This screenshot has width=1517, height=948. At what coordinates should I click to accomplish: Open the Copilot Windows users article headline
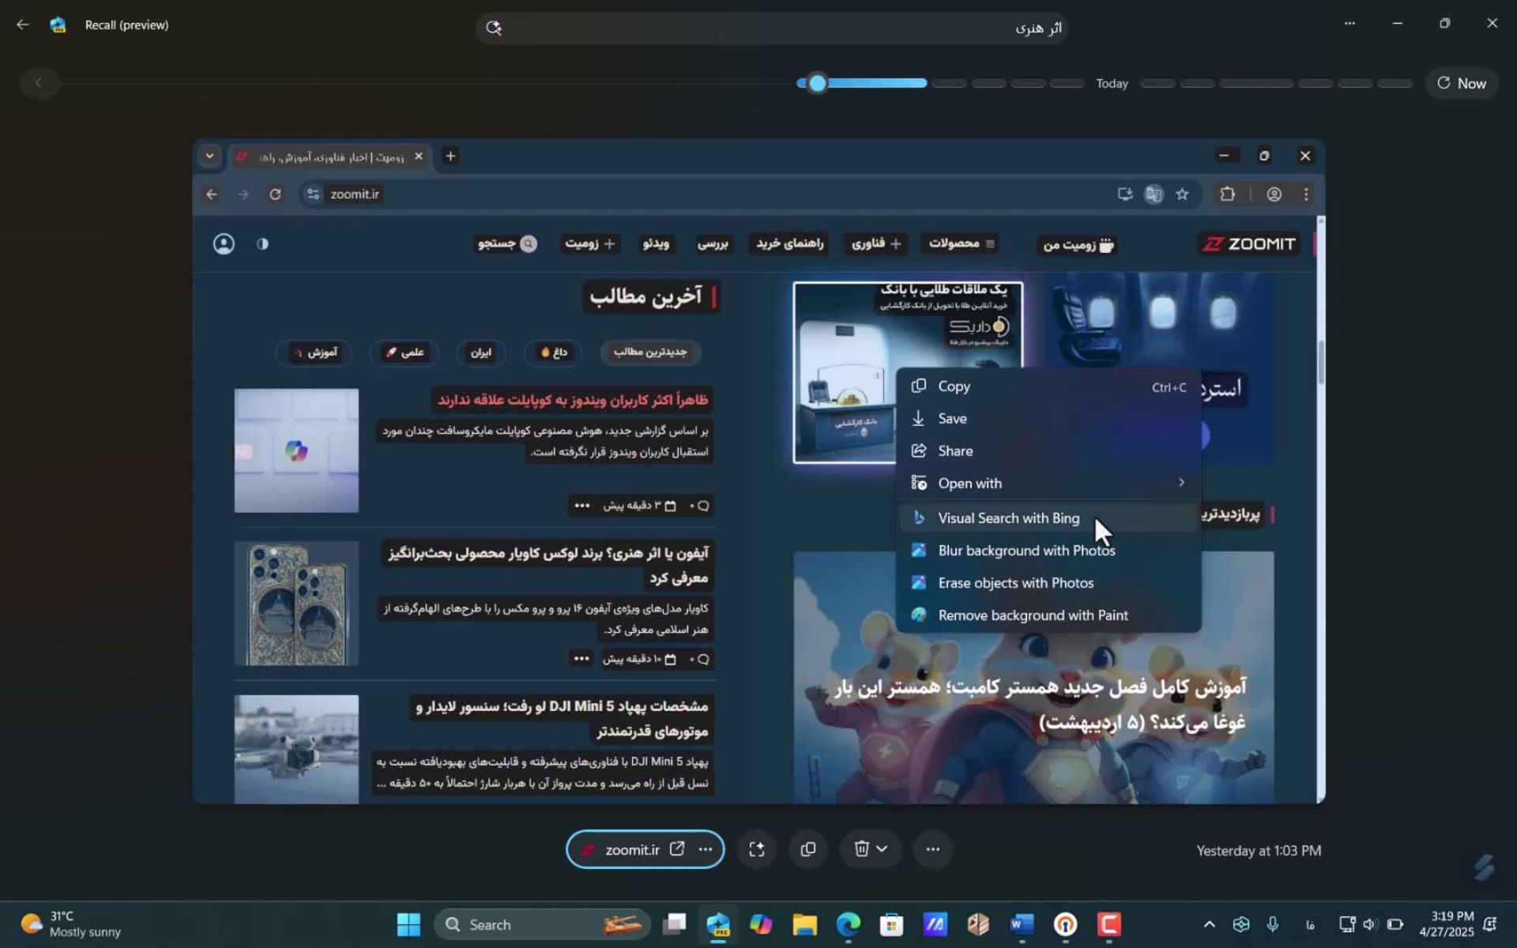(573, 400)
